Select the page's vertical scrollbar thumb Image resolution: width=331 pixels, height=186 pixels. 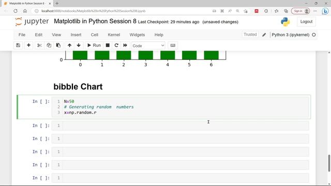click(329, 163)
